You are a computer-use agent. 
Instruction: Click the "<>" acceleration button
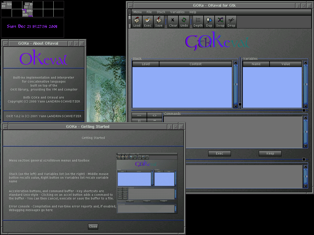[155, 116]
